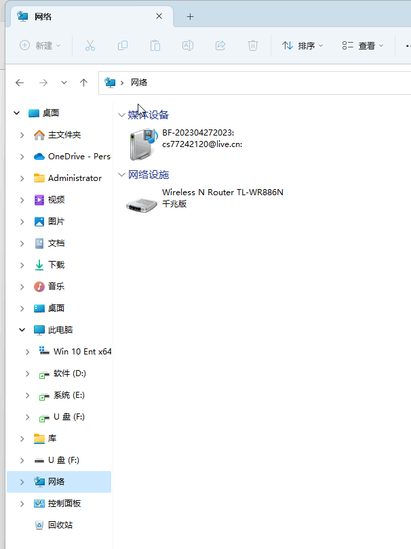Click the Paste clipboard icon
The width and height of the screenshot is (411, 549).
pyautogui.click(x=155, y=45)
